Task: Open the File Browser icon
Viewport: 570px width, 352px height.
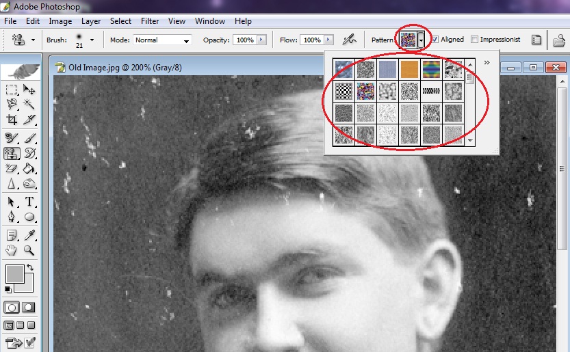Action: pyautogui.click(x=560, y=40)
